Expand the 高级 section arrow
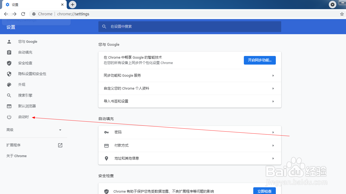Viewport: 346px width, 194px height. [60, 130]
